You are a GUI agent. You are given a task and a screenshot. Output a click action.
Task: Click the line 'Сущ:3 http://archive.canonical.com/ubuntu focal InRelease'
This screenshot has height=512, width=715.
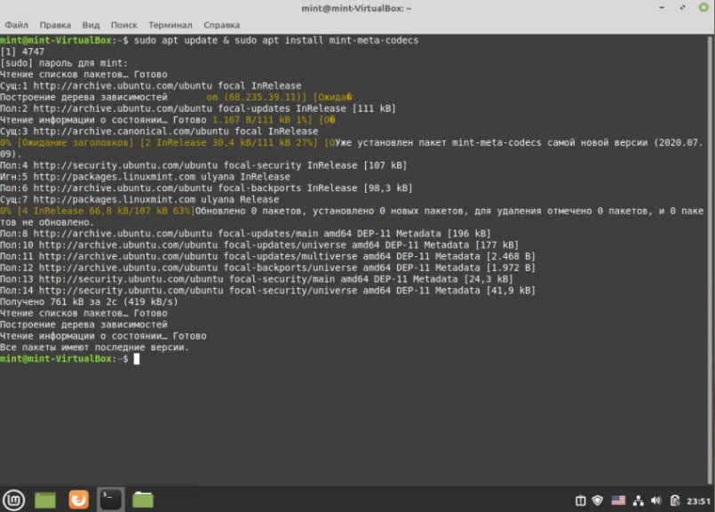(x=159, y=131)
